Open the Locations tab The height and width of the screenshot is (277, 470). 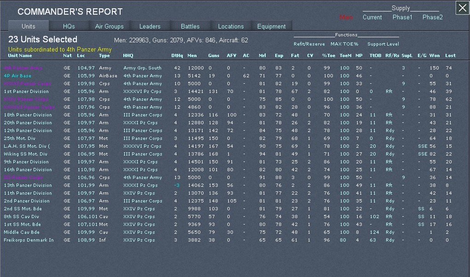[x=231, y=26]
